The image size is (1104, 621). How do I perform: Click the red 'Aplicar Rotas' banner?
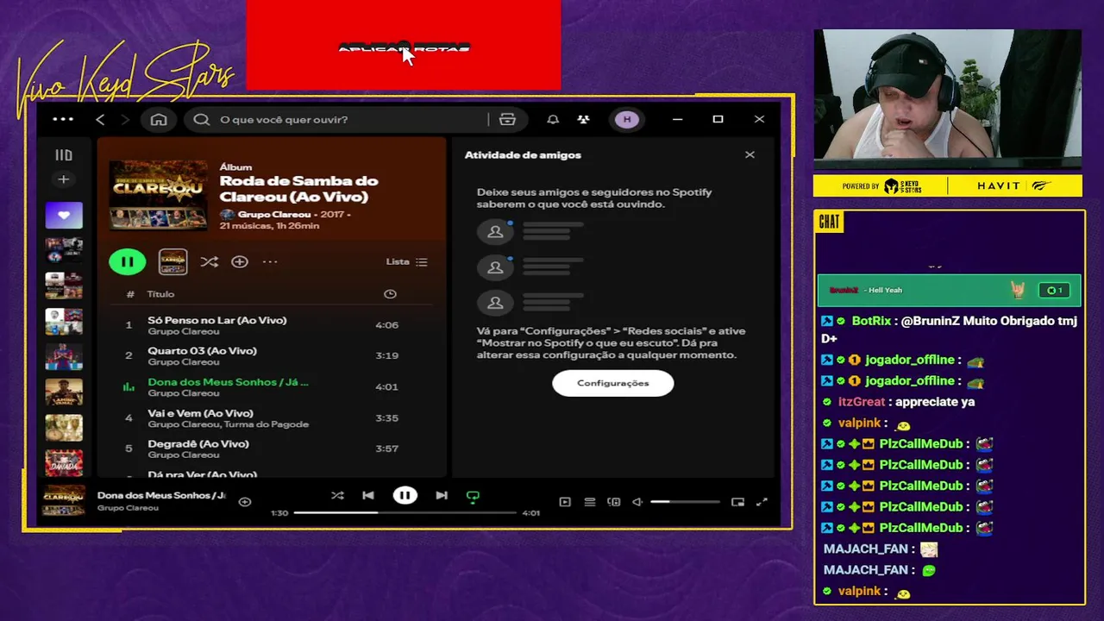click(404, 45)
